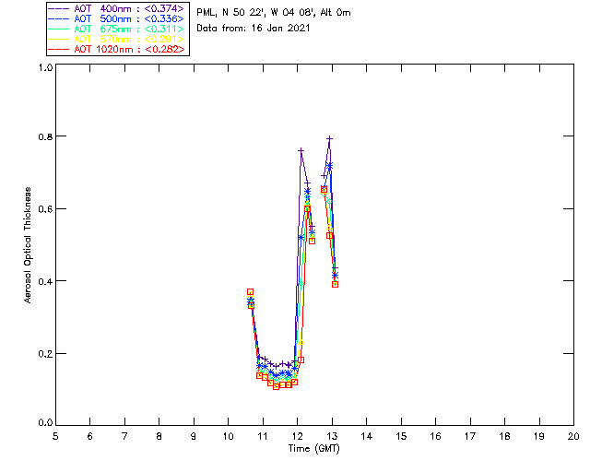This screenshot has width=590, height=472.
Task: Click the 14 hour x-axis label
Action: tap(367, 436)
